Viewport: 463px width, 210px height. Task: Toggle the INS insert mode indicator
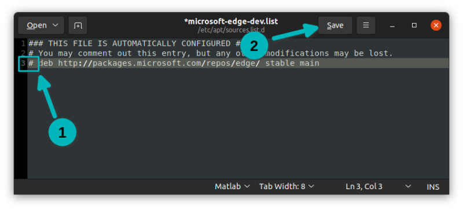click(x=433, y=187)
